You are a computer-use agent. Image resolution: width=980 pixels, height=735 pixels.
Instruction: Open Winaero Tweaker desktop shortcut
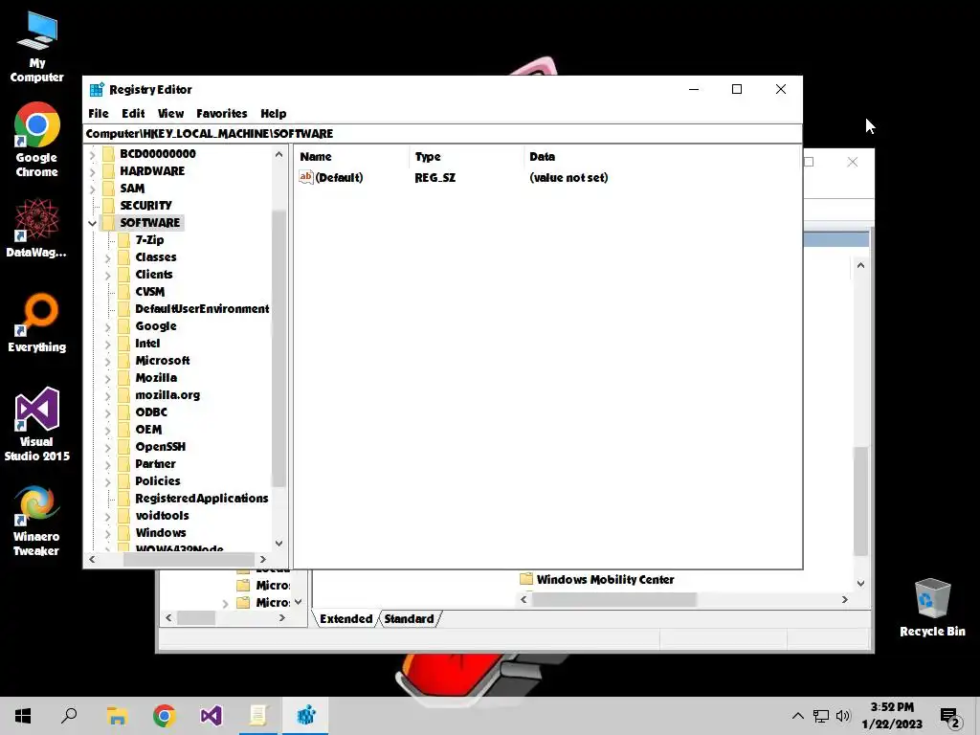[36, 521]
